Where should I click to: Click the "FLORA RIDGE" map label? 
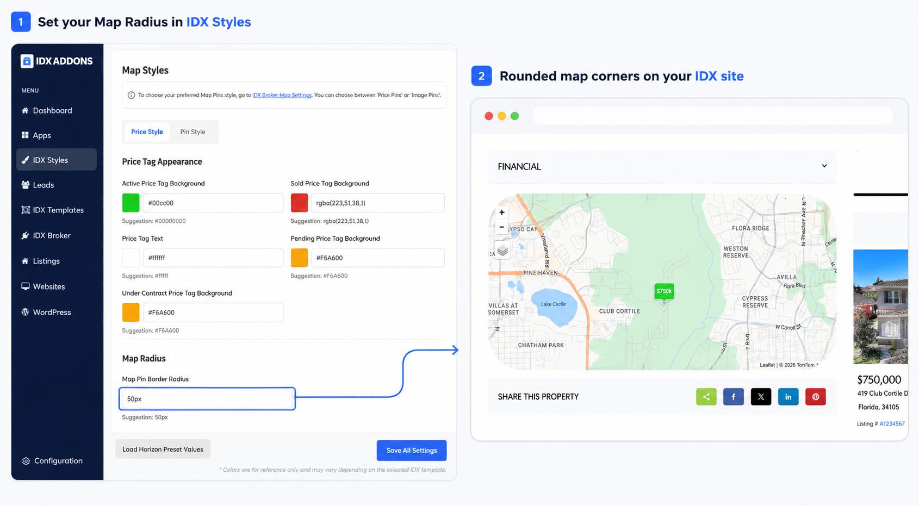click(750, 228)
